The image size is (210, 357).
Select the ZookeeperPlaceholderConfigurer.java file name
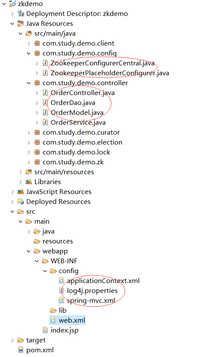pos(110,73)
